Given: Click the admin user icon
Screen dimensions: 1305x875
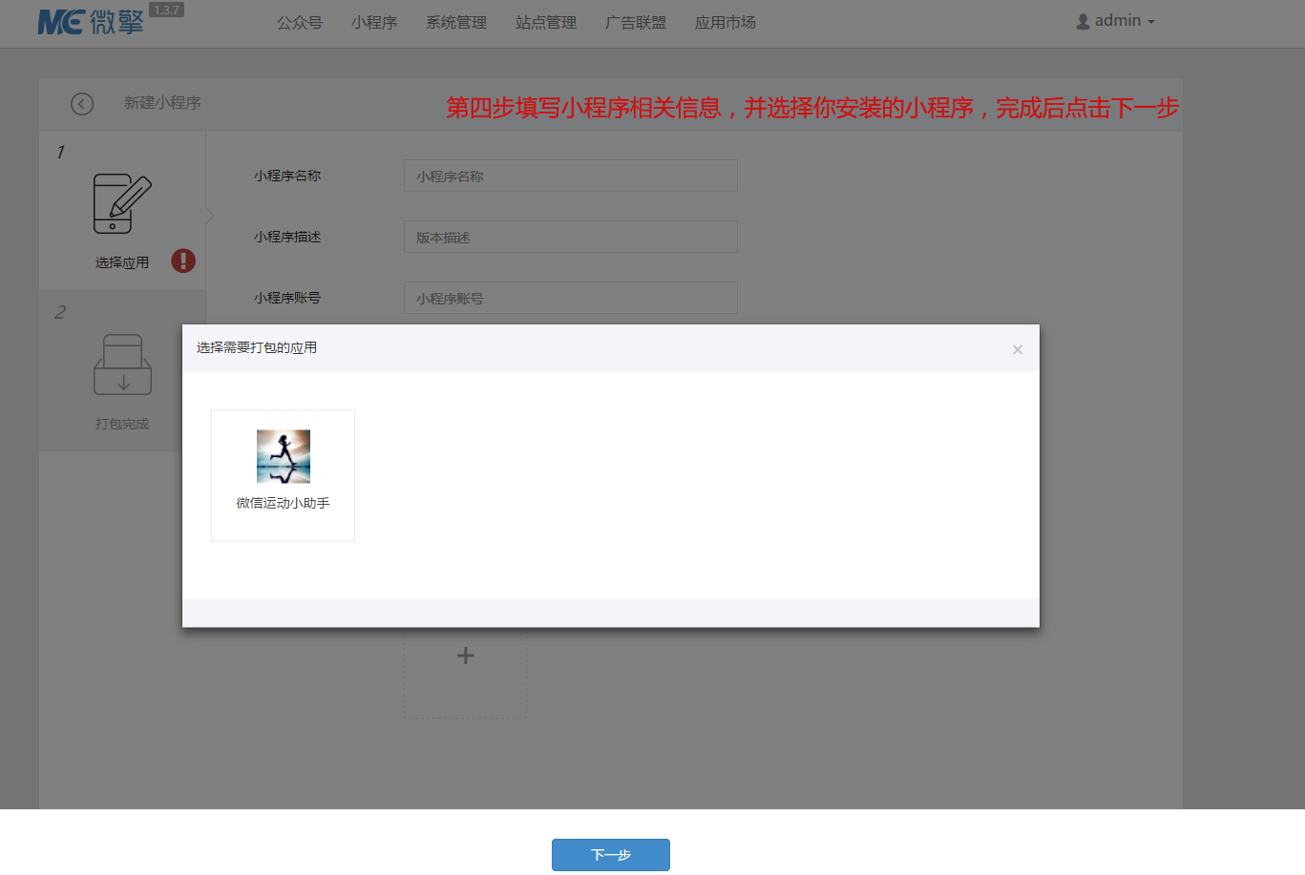Looking at the screenshot, I should [1083, 21].
